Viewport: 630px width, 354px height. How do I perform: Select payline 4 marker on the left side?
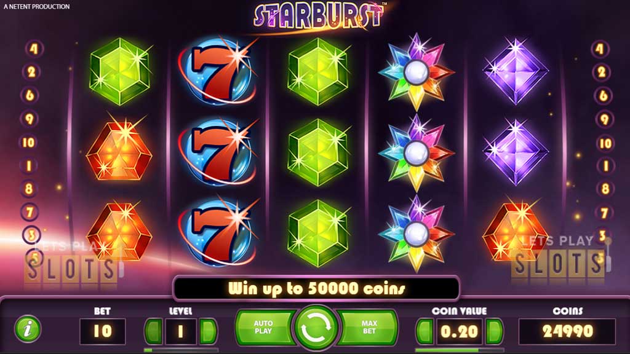coord(34,49)
